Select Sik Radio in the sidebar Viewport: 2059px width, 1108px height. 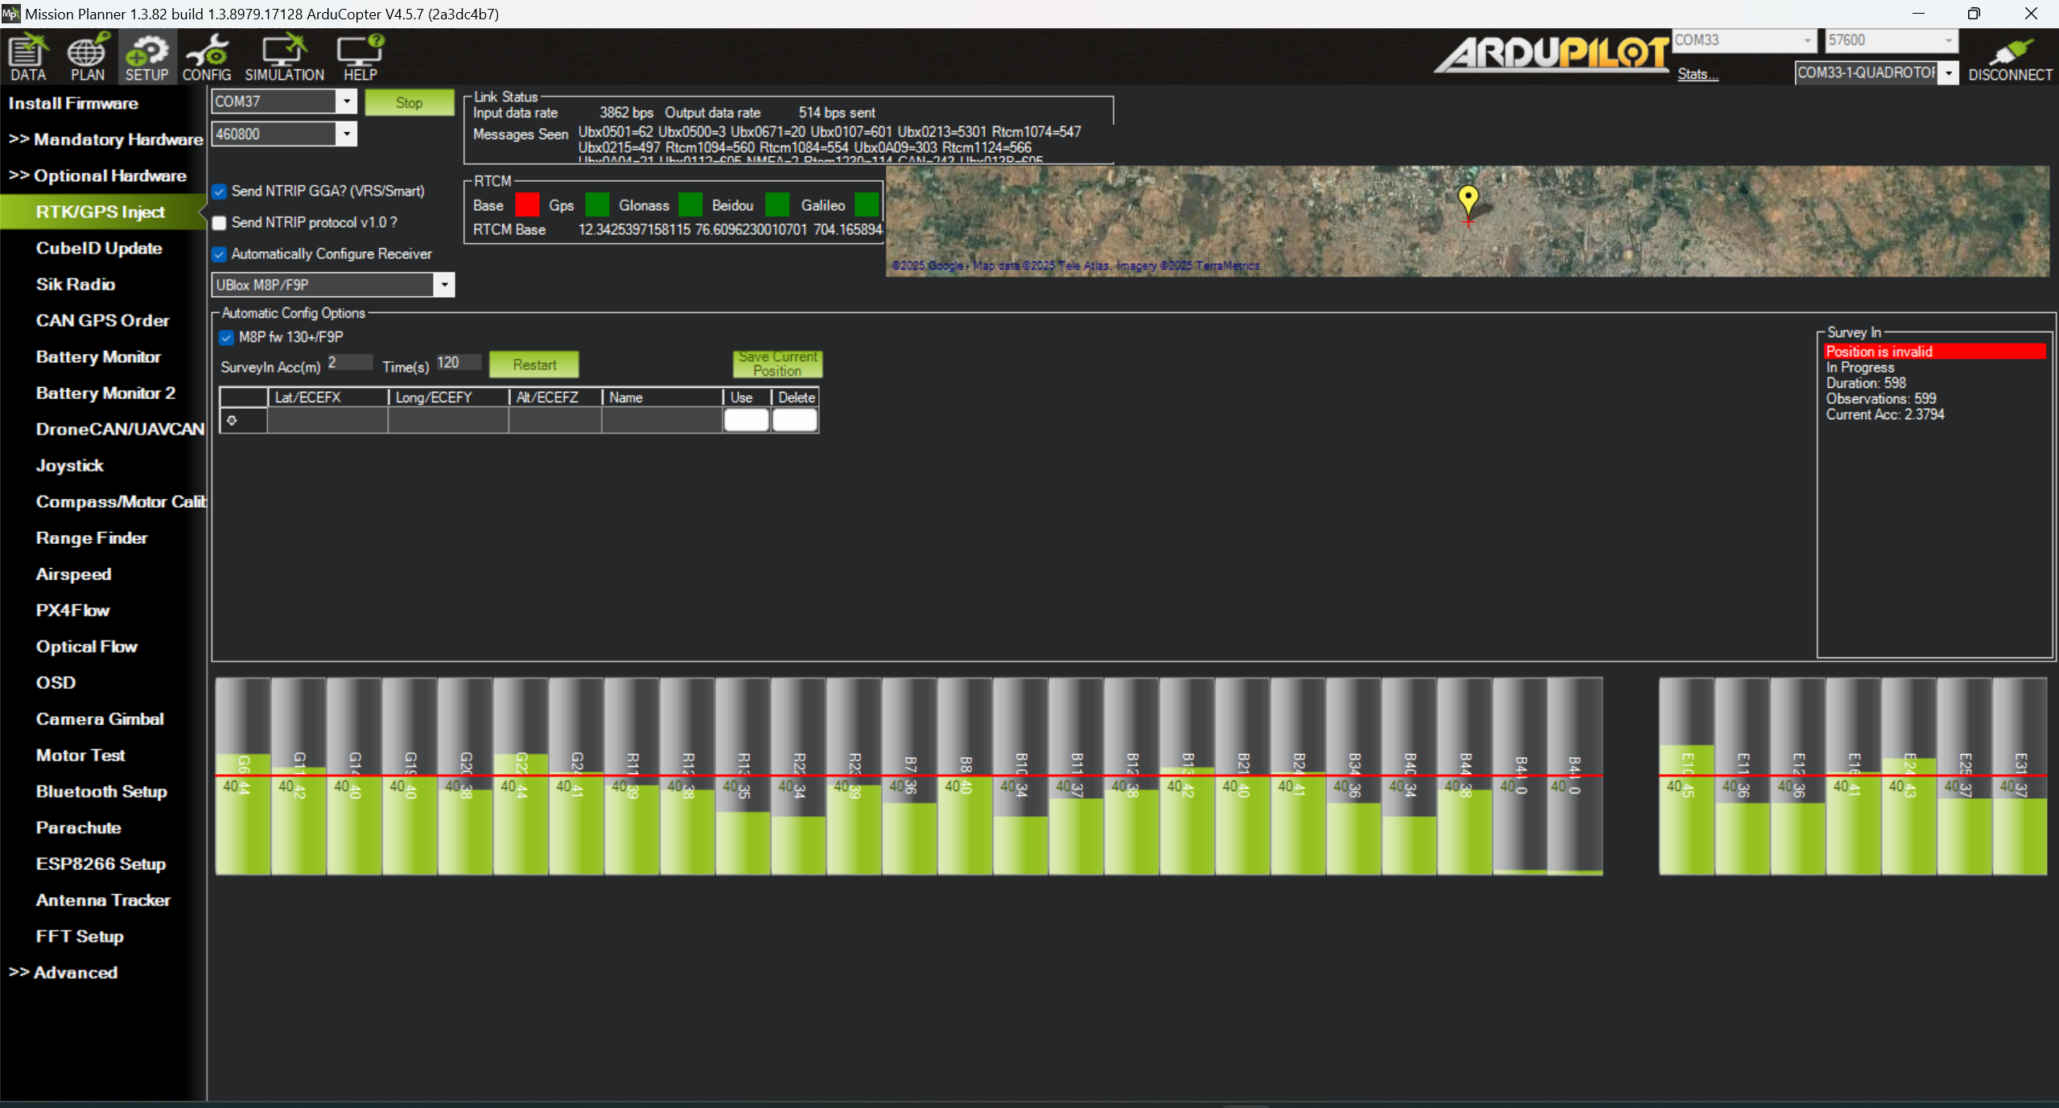[75, 284]
